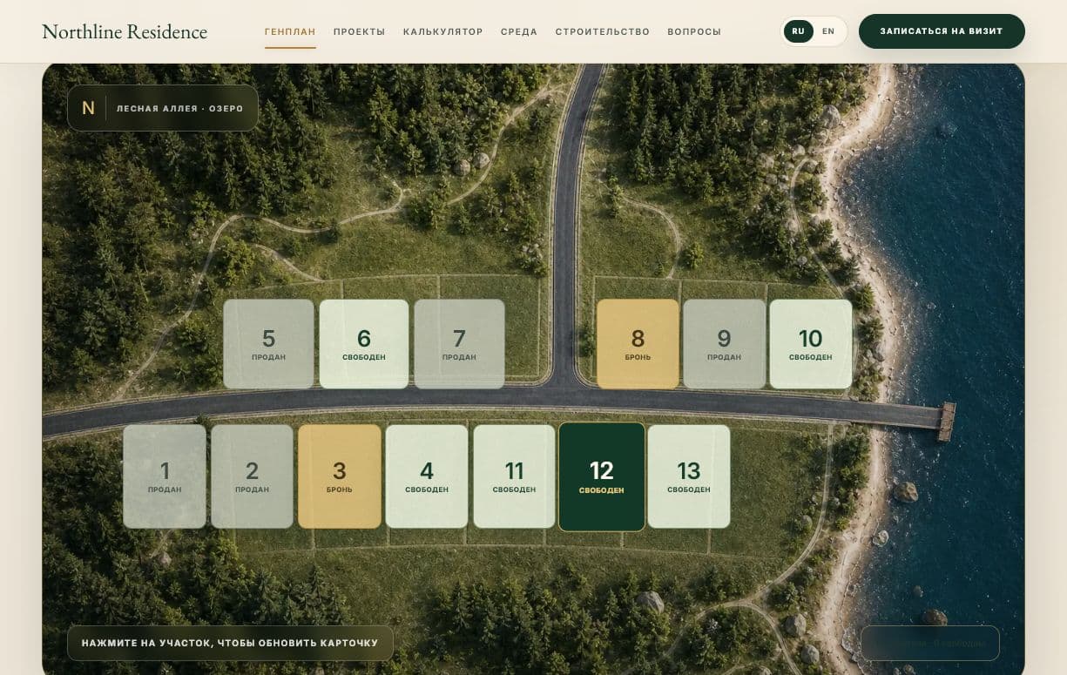Switch site language to EN
The image size is (1067, 675).
pos(828,31)
